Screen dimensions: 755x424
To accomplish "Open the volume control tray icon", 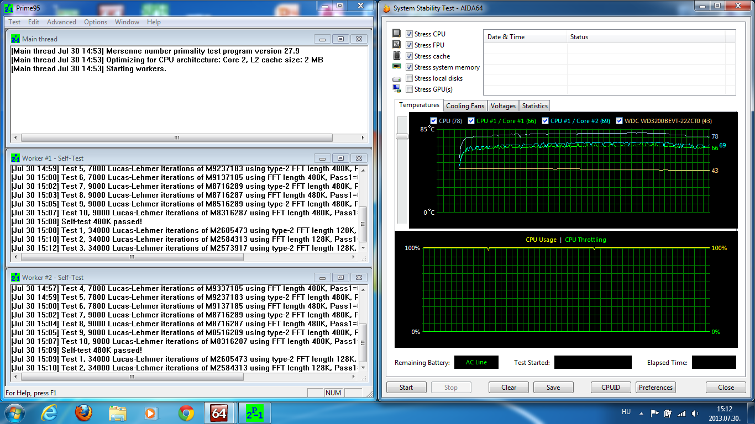I will [695, 413].
